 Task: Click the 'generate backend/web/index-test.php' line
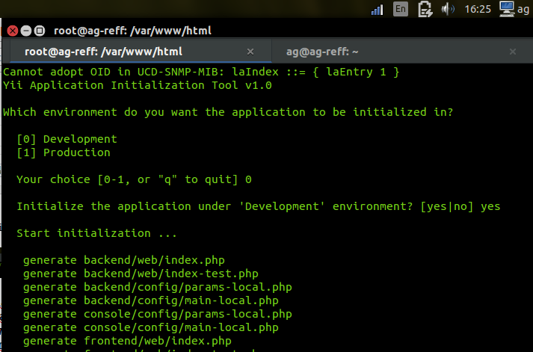click(x=141, y=274)
